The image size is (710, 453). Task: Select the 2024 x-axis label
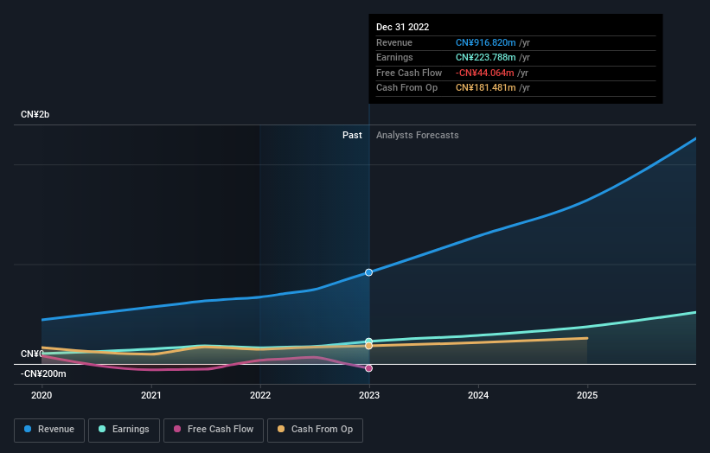pyautogui.click(x=478, y=396)
